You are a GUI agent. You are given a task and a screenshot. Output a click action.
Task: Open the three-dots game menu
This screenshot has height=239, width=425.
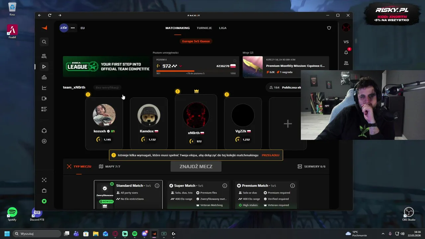73,28
